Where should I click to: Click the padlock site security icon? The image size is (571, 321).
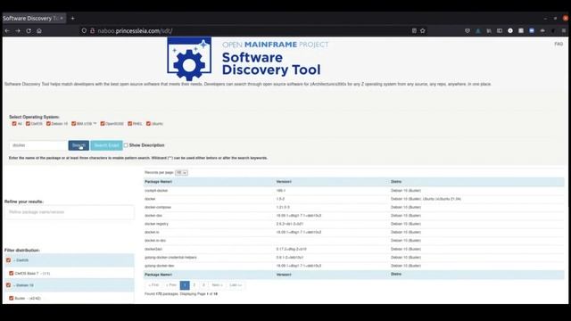click(92, 31)
